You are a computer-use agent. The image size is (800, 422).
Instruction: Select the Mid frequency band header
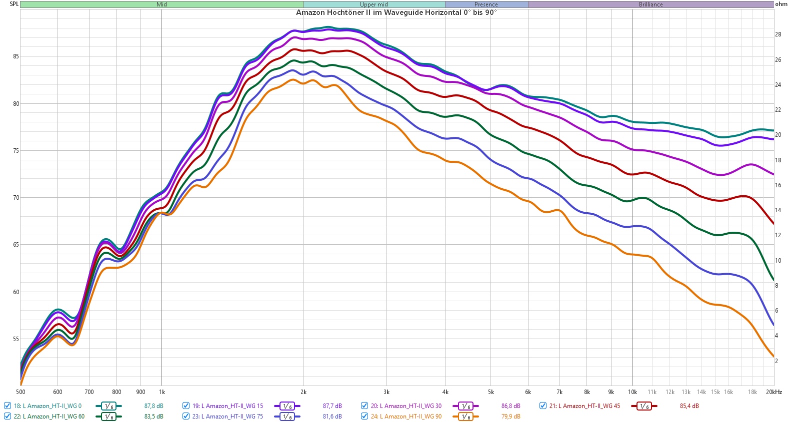(x=161, y=4)
